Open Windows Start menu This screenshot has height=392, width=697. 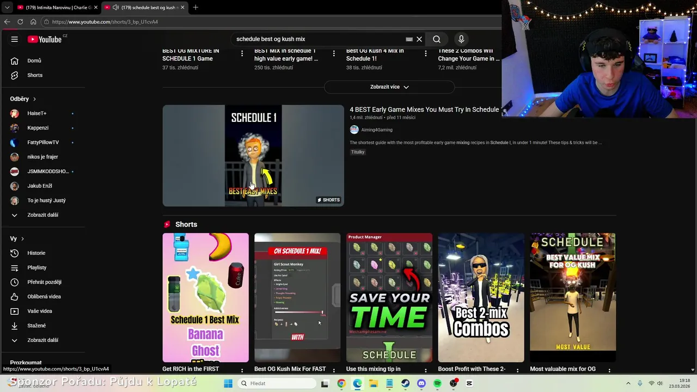228,383
